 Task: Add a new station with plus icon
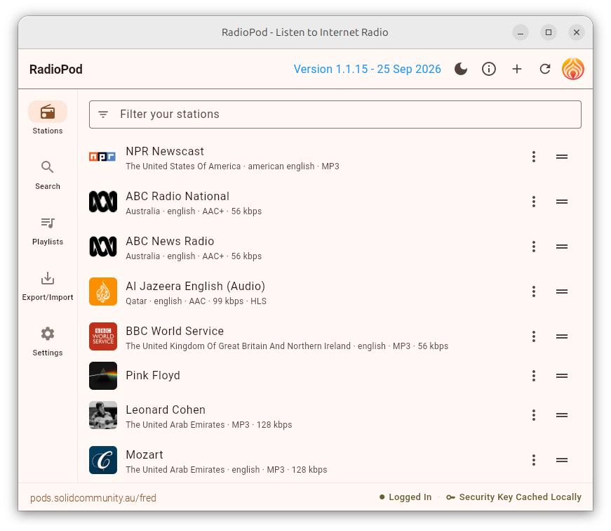tap(517, 69)
